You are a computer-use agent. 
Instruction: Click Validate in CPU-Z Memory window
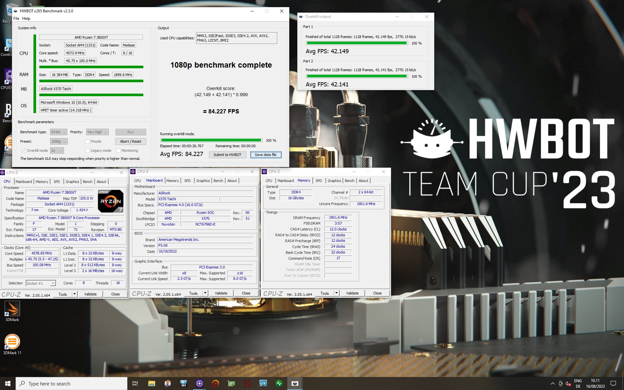click(x=352, y=293)
